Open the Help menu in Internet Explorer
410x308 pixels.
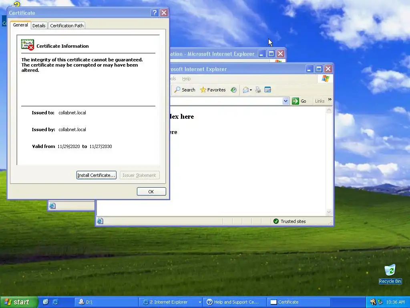[187, 79]
